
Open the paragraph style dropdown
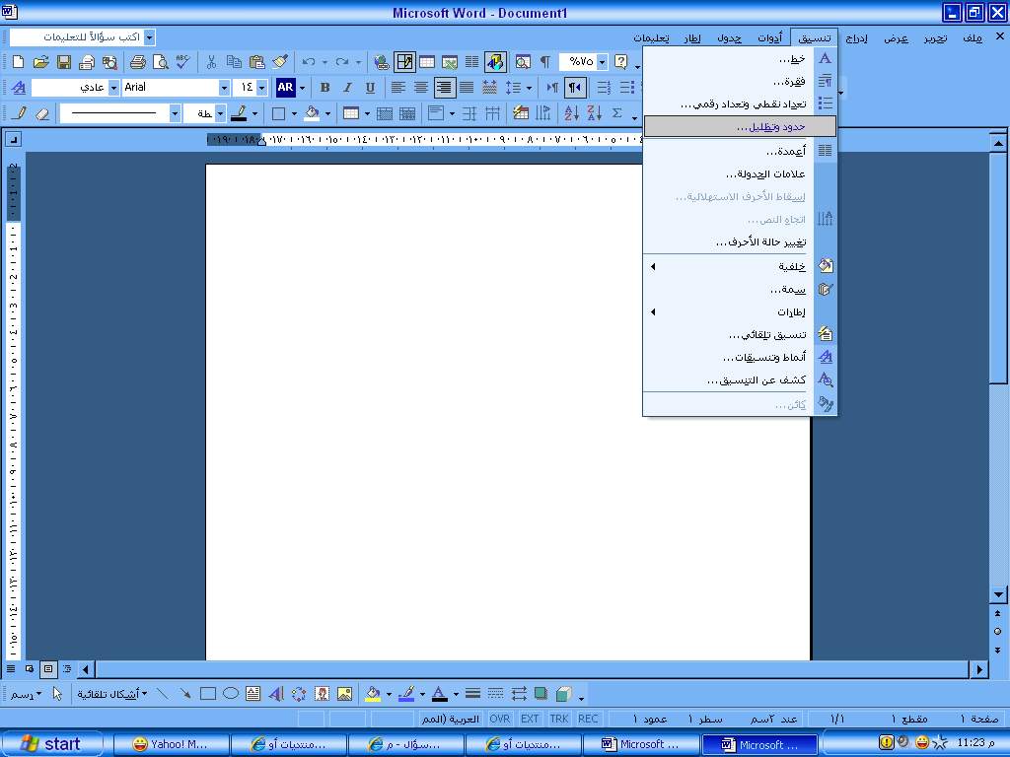[x=114, y=88]
